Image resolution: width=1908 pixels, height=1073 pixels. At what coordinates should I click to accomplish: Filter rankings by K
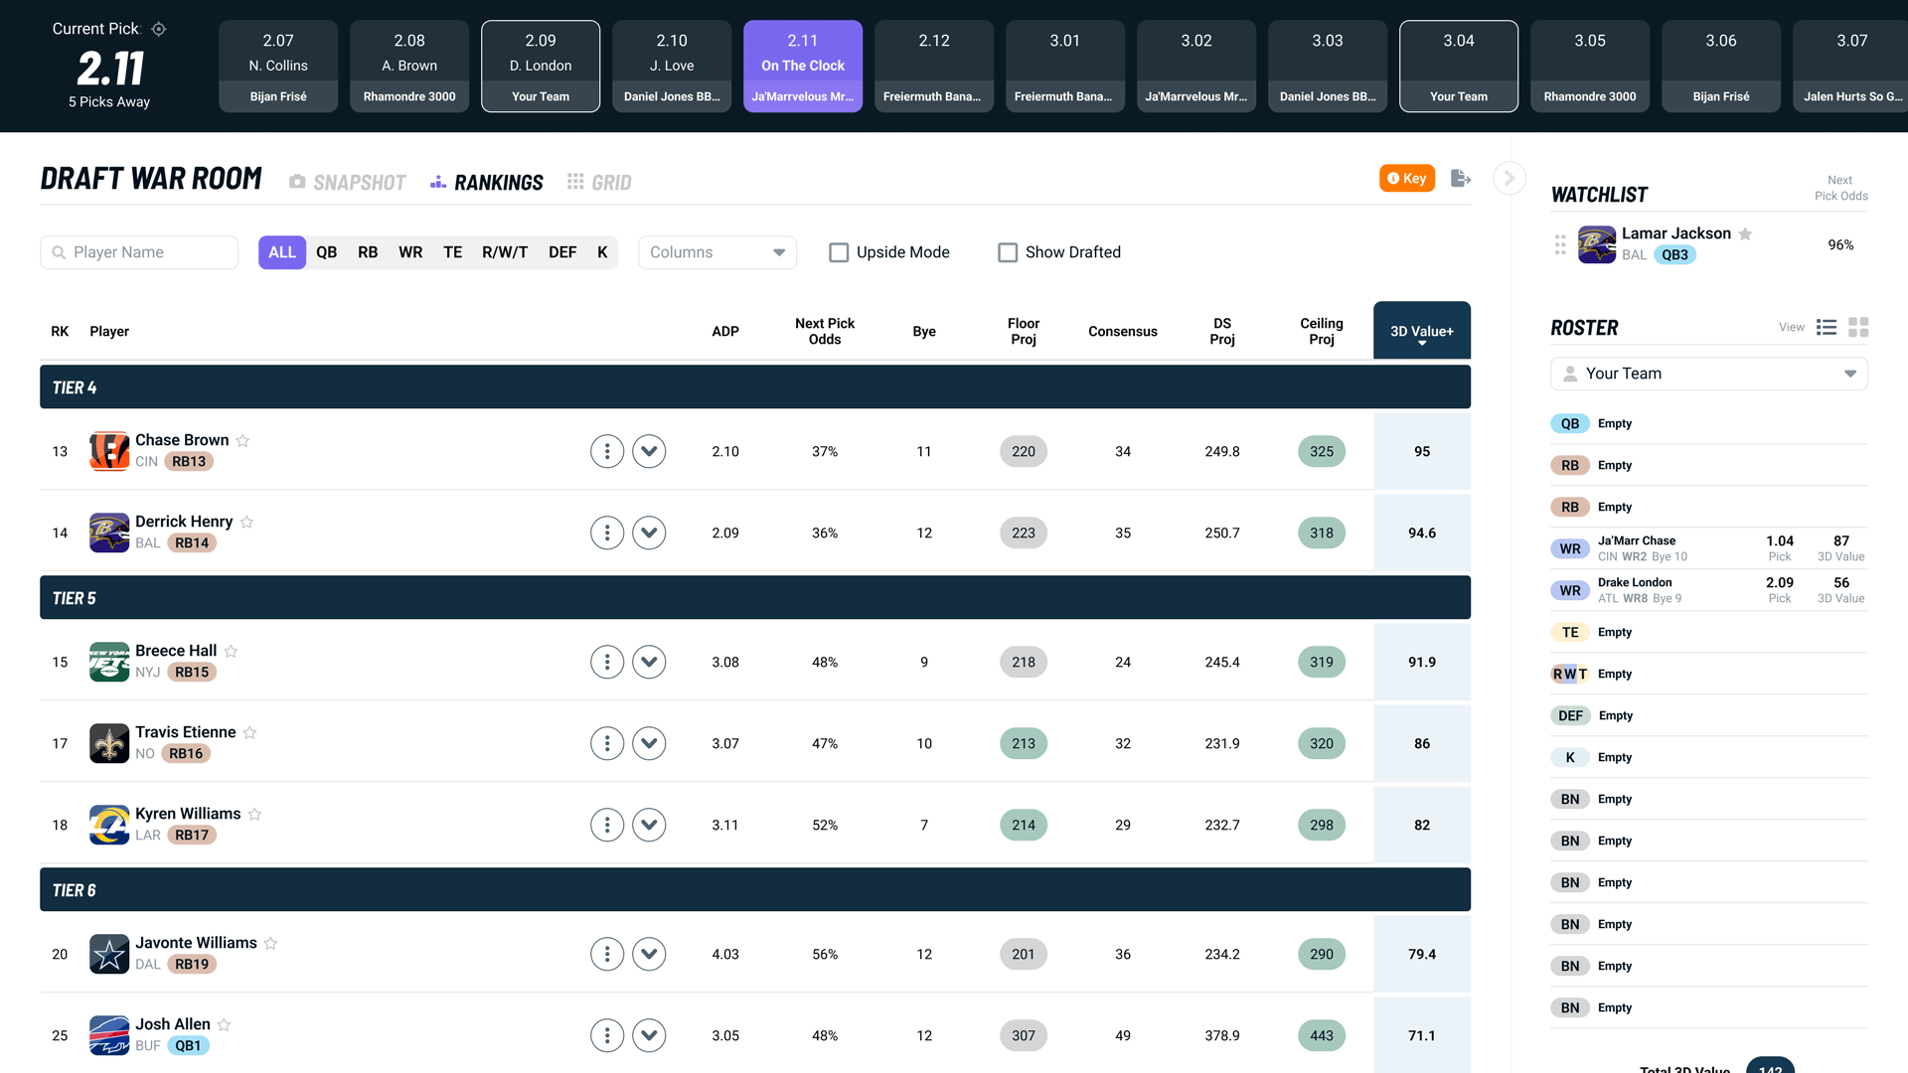(x=602, y=252)
